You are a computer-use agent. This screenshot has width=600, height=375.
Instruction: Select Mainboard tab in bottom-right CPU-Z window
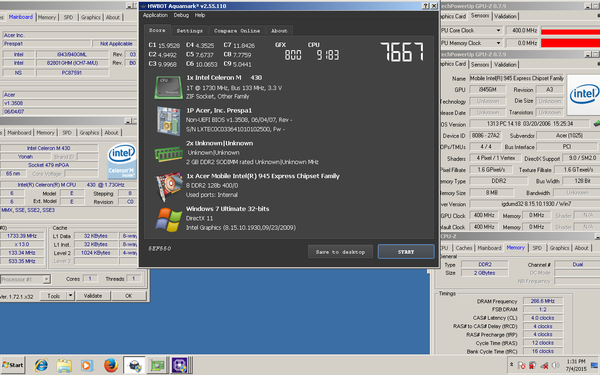(x=490, y=248)
